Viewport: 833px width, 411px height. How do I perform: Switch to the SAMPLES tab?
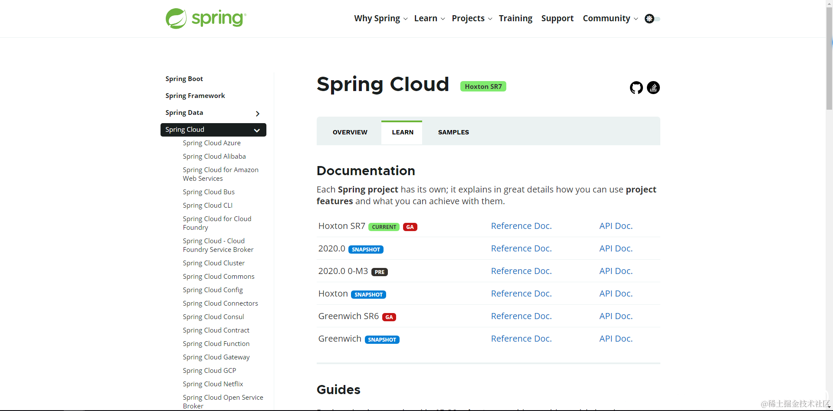(453, 132)
